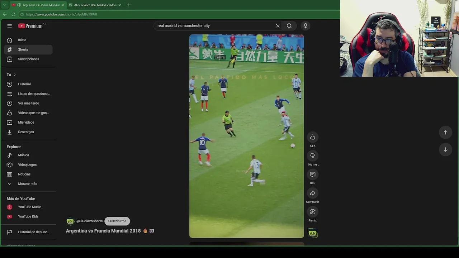The height and width of the screenshot is (258, 459).
Task: Share this Short via Compartir
Action: point(313,193)
